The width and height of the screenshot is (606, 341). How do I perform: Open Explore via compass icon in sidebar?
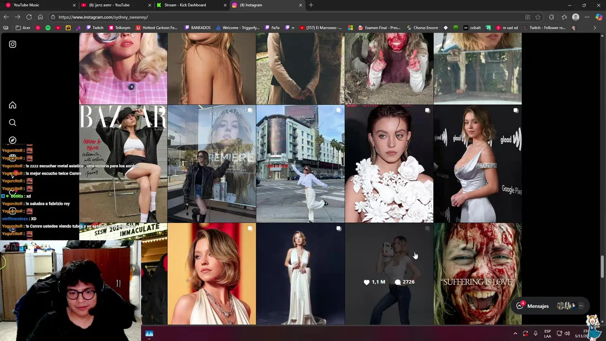coord(13,140)
